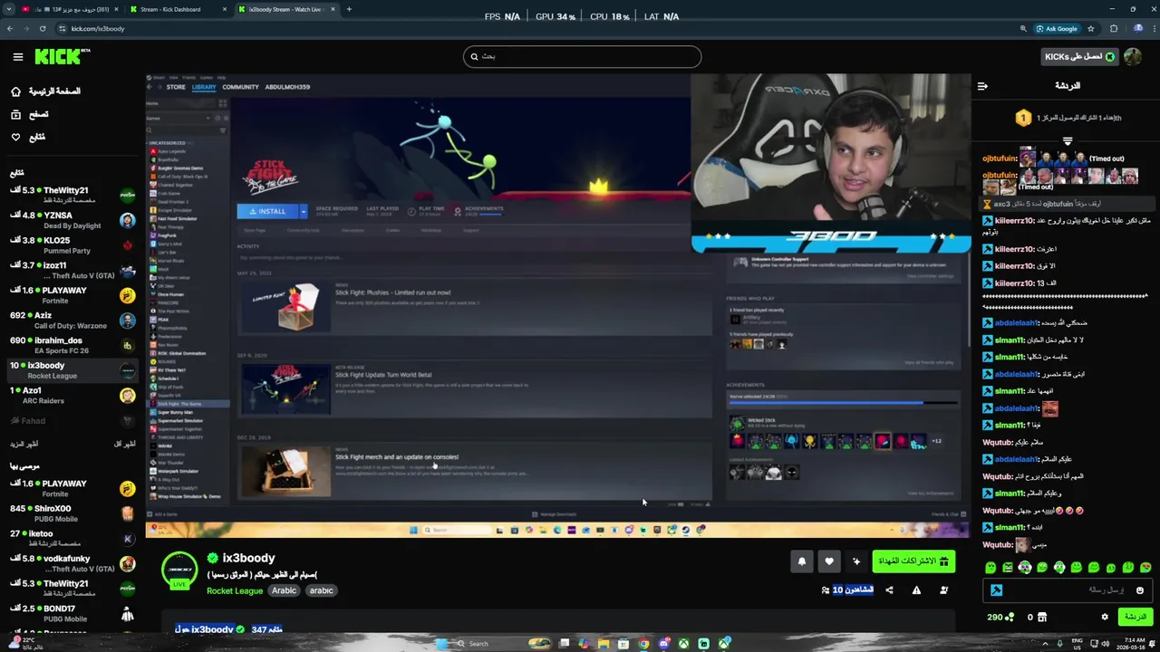Open ibrahim_dos EA Sports FC 26 channel
The image size is (1160, 652).
(71, 345)
